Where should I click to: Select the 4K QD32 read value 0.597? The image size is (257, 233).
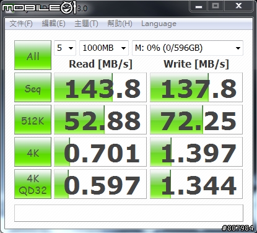100,184
